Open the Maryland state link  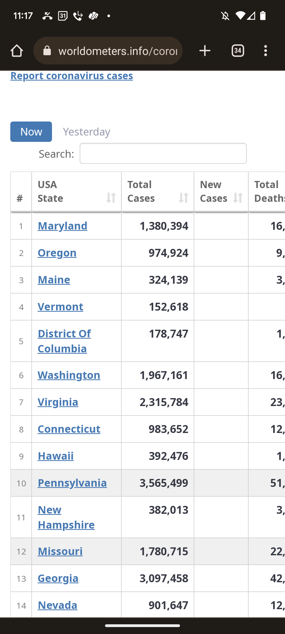coord(63,226)
